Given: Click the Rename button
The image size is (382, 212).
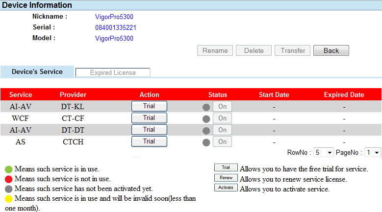Looking at the screenshot, I should (215, 50).
